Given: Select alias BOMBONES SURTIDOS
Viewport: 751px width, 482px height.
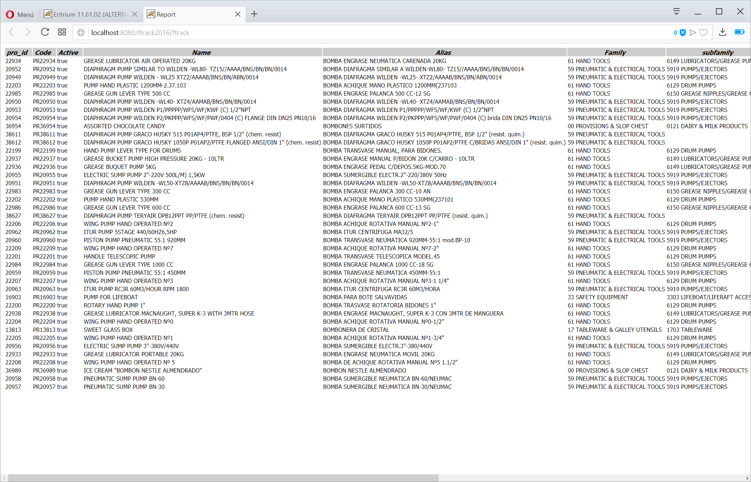Looking at the screenshot, I should tap(352, 126).
